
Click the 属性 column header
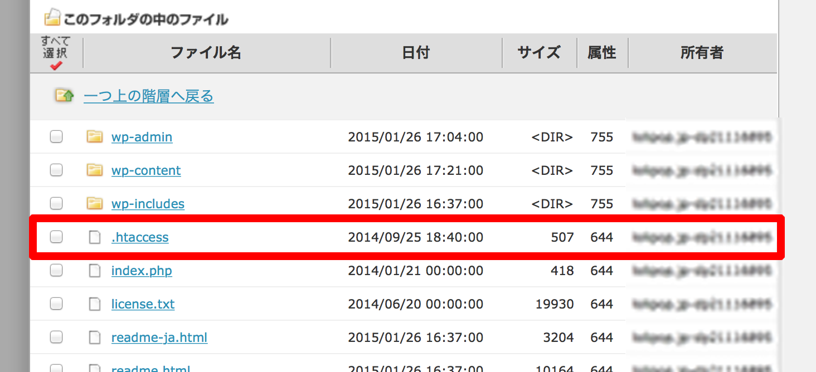click(602, 53)
